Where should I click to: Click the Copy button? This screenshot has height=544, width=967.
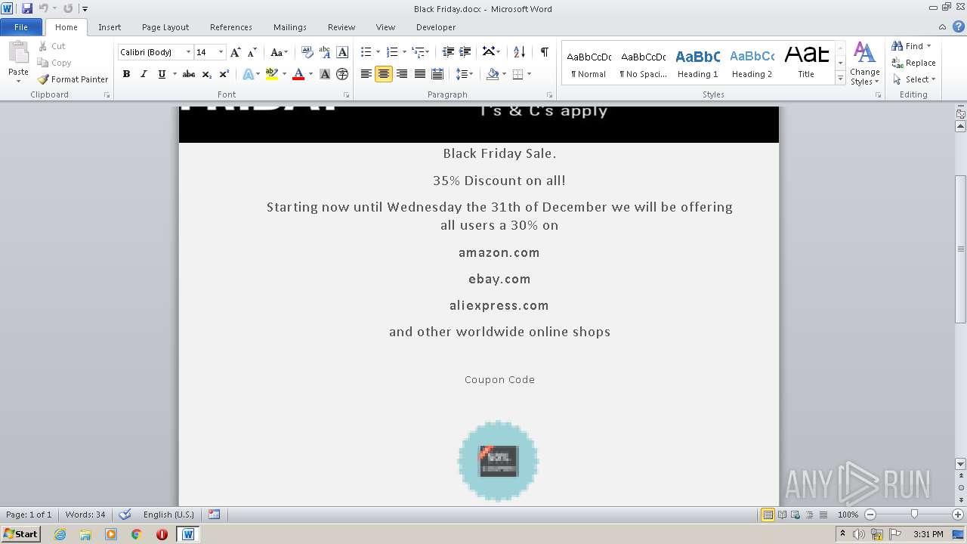point(54,63)
